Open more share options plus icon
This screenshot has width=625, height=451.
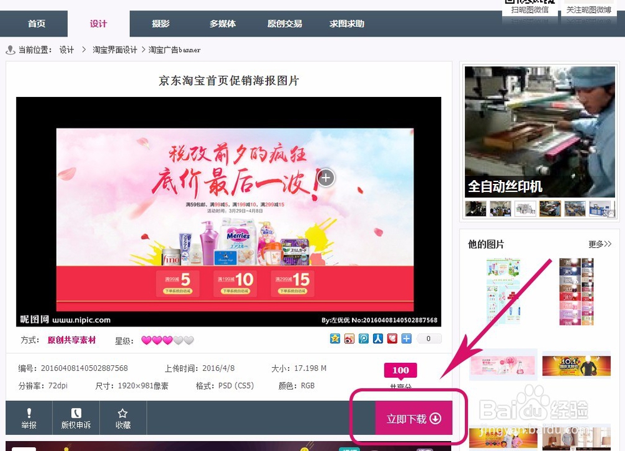pyautogui.click(x=407, y=338)
